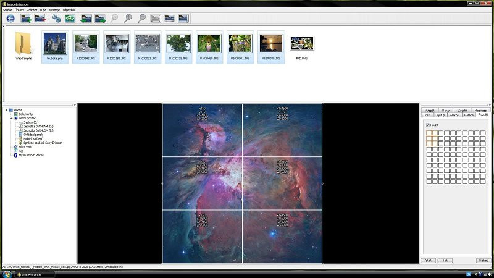Viewport: 494px width, 278px height.
Task: Click the zoom out magnifier icon
Action: [142, 19]
